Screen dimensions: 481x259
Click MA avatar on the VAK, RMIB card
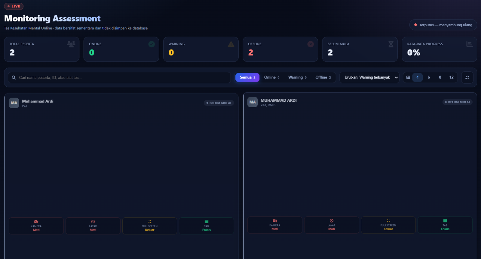pos(253,102)
